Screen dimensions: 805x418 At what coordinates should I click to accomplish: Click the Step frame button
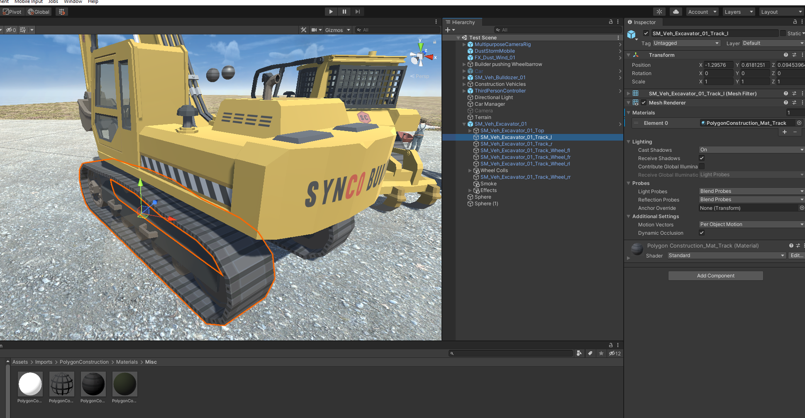[357, 12]
